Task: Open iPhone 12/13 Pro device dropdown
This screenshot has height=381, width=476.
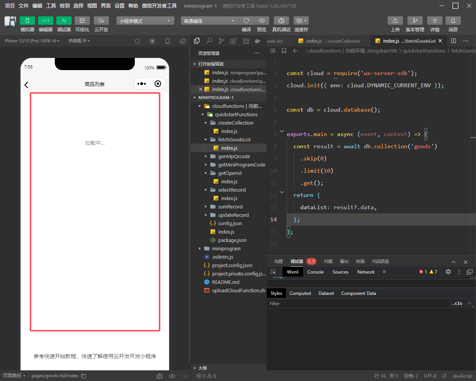Action: (x=32, y=41)
